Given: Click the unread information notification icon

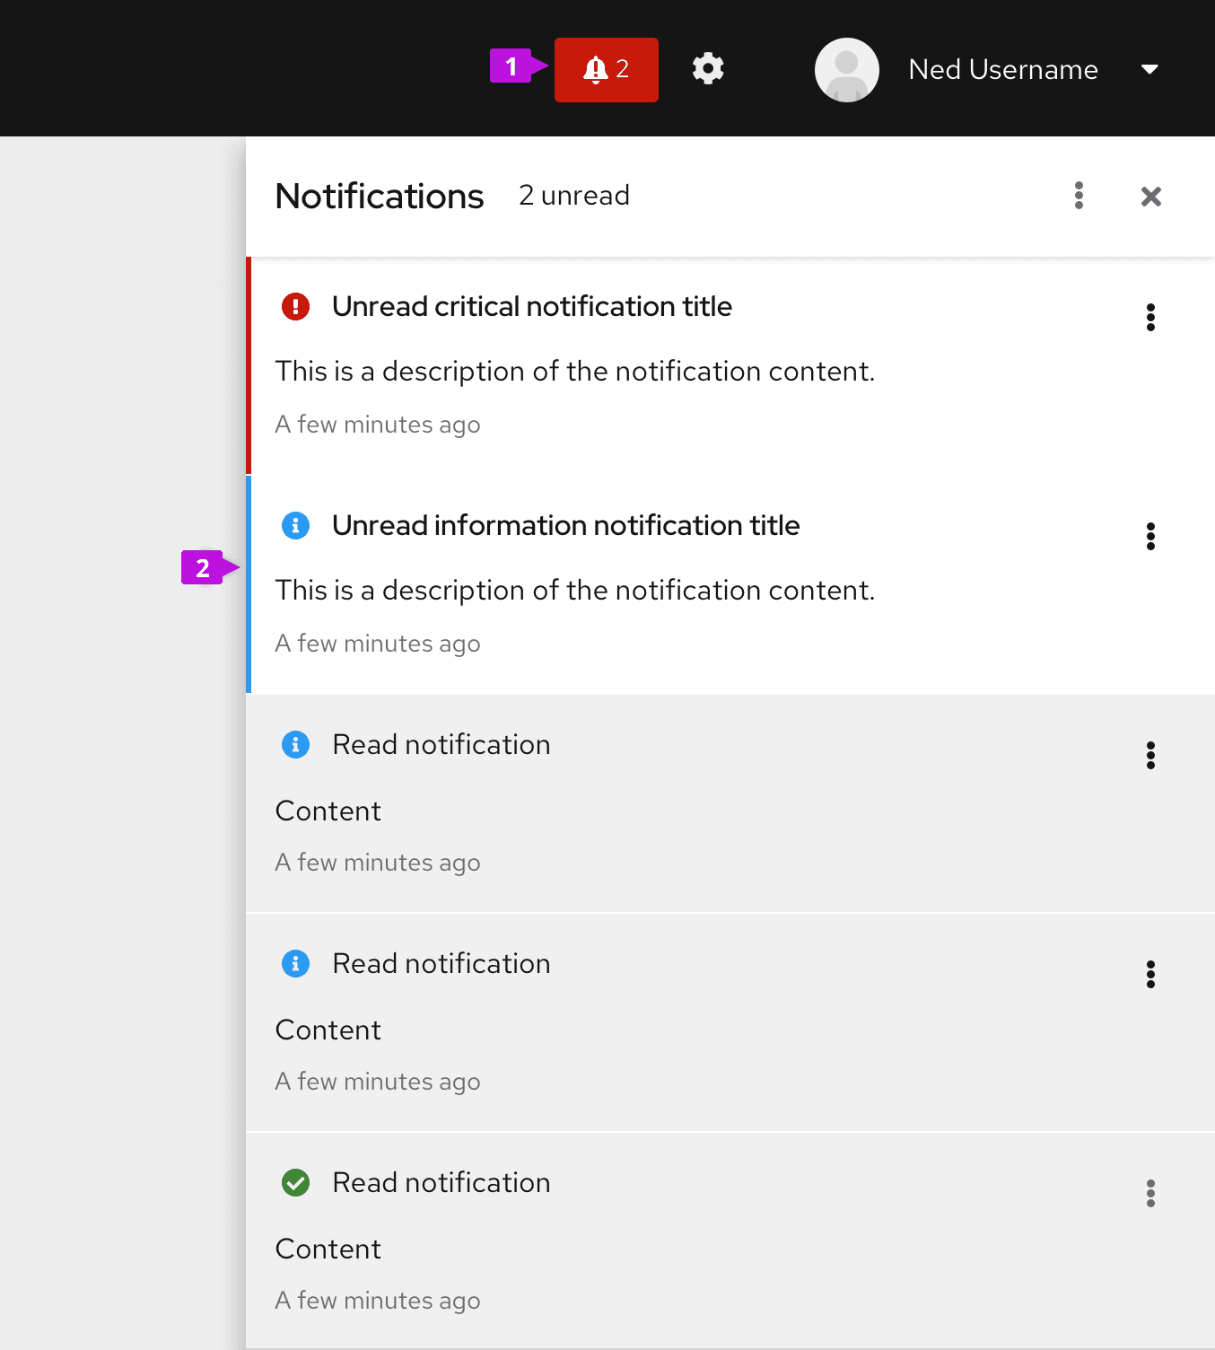Looking at the screenshot, I should 295,526.
